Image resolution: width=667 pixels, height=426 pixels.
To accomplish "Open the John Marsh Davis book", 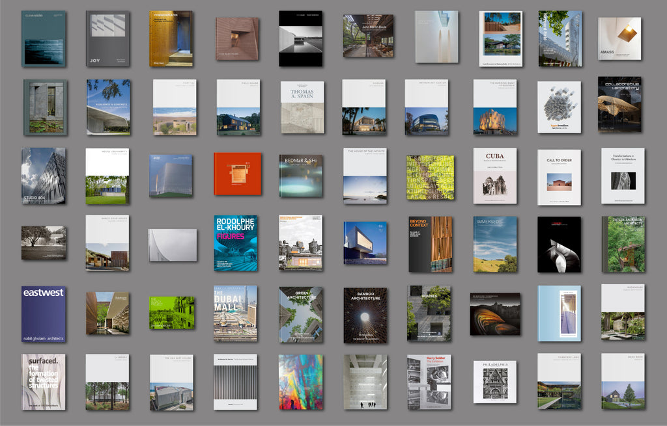I will 369,36.
